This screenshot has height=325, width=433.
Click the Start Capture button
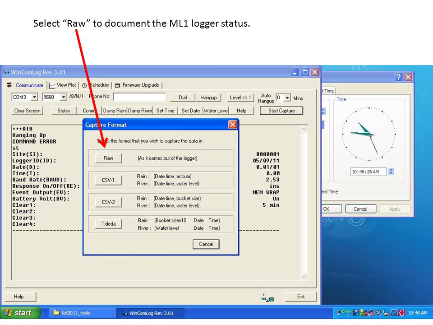click(281, 111)
